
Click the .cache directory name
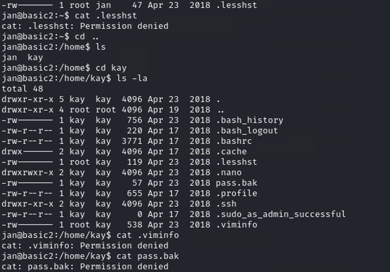point(231,152)
